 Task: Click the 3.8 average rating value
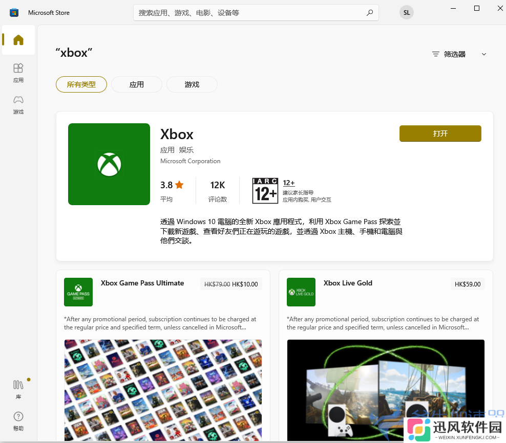coord(166,185)
